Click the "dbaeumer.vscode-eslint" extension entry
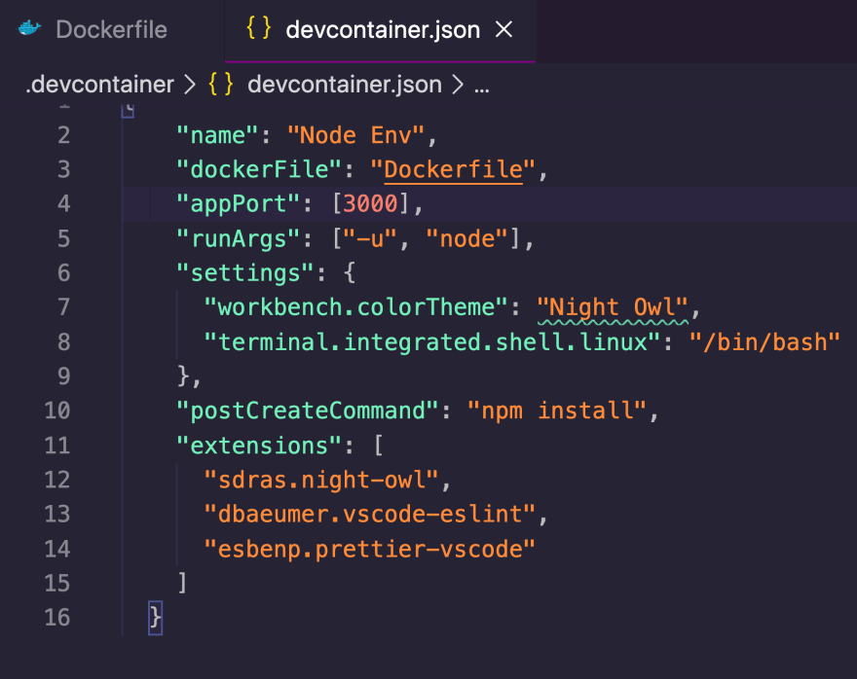This screenshot has height=679, width=857. [369, 515]
